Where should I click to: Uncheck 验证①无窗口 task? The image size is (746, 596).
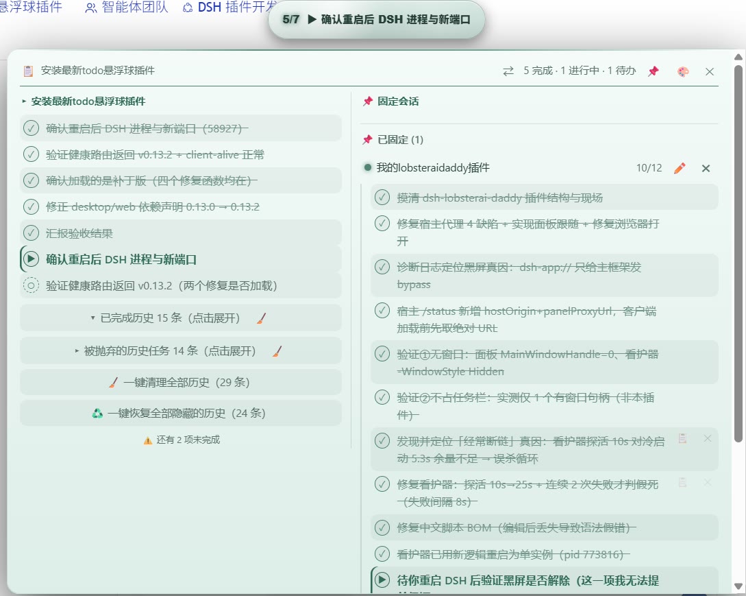click(x=382, y=354)
